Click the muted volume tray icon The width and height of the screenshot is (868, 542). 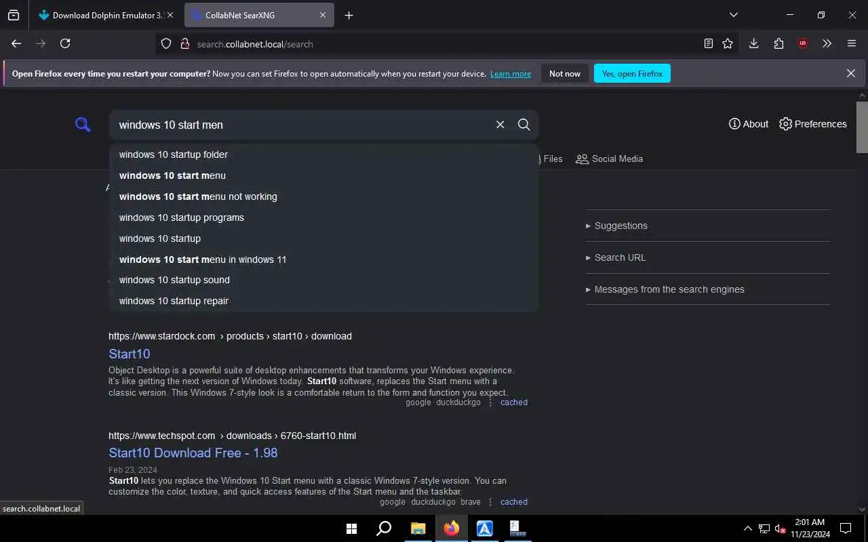(780, 528)
